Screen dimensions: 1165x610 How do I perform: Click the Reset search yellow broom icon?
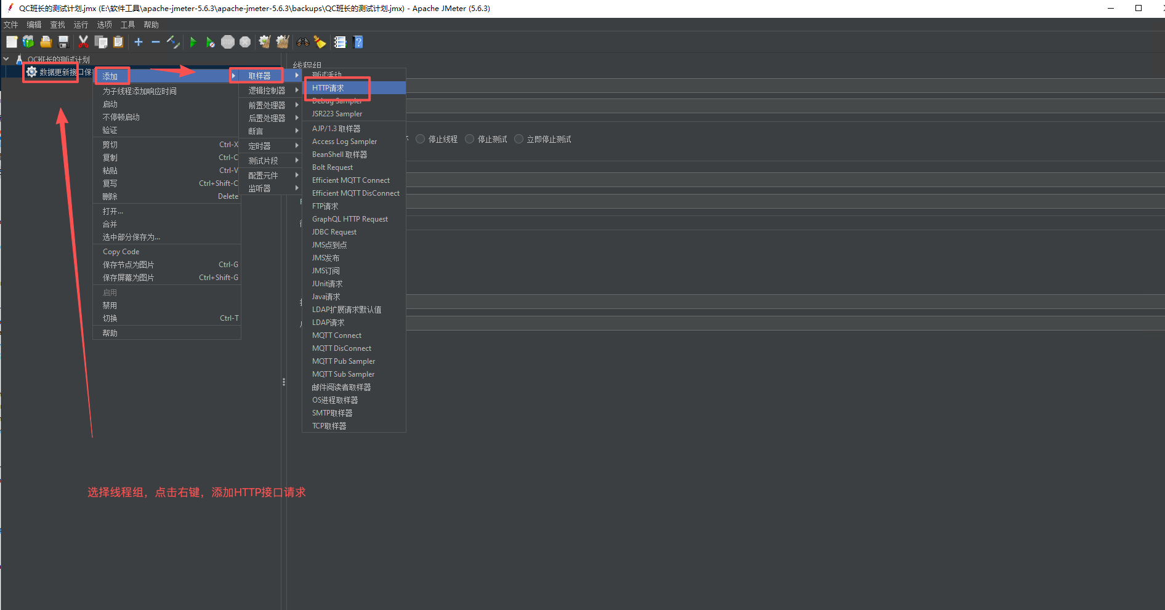(x=320, y=42)
